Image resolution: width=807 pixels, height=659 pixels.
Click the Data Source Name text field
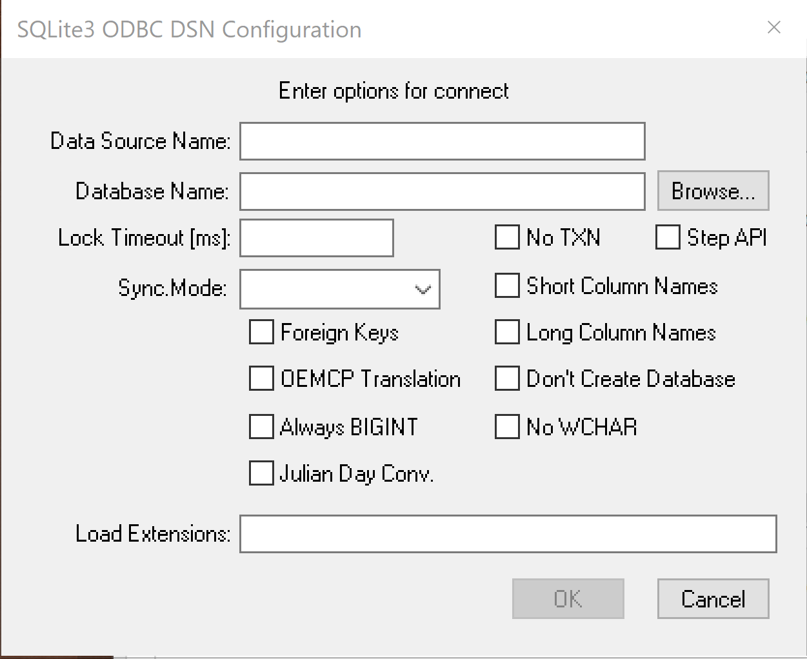click(x=442, y=141)
